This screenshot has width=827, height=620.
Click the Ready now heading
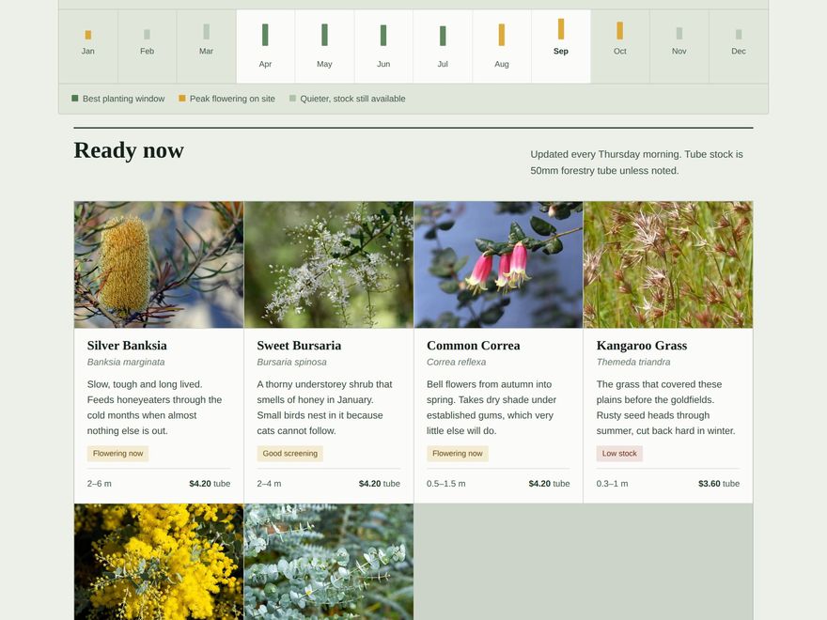(129, 150)
